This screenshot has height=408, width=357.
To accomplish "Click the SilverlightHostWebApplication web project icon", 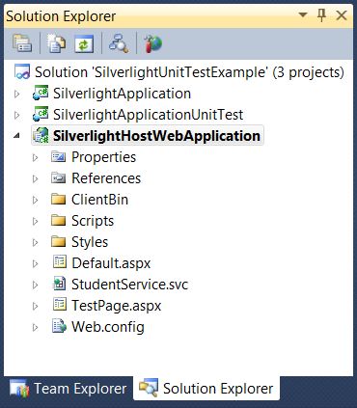I will (x=41, y=136).
